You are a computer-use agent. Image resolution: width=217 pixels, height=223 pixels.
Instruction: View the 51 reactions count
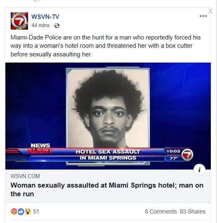36,211
